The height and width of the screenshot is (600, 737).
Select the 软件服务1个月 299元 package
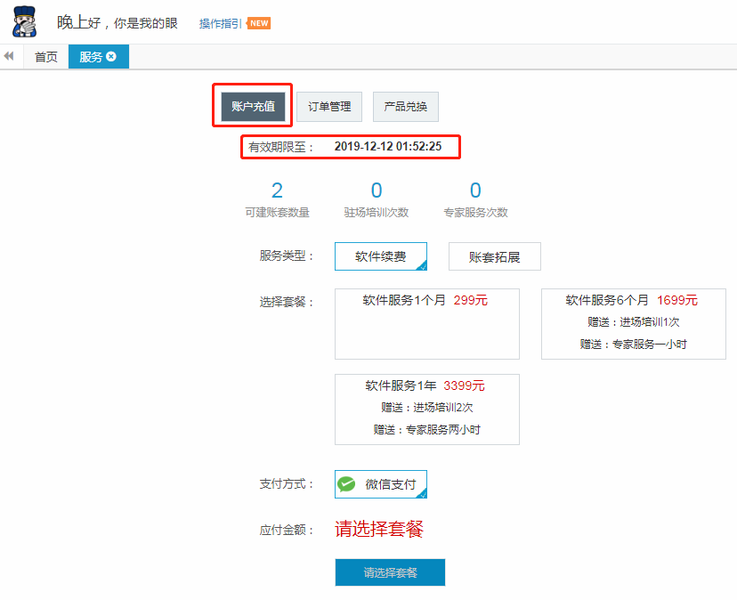point(426,324)
